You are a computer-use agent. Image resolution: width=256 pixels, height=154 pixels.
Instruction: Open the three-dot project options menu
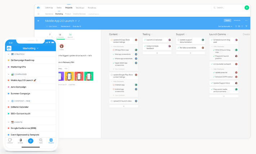pyautogui.click(x=246, y=20)
